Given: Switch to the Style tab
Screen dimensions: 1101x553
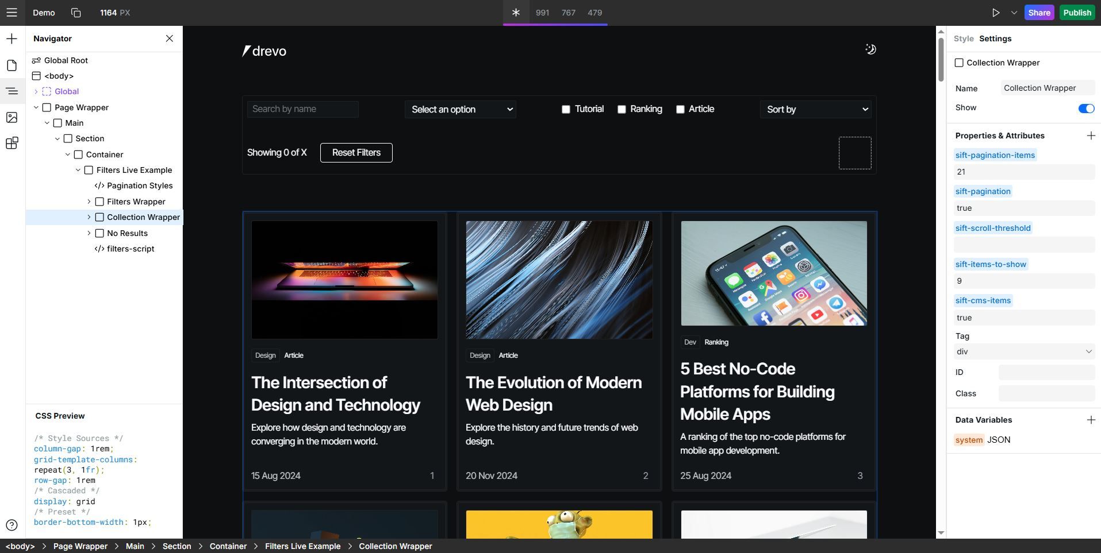Looking at the screenshot, I should click(x=963, y=38).
